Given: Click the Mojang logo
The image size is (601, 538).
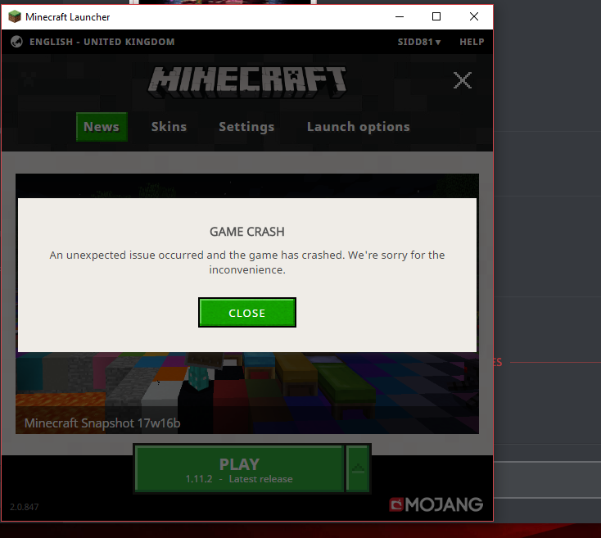Looking at the screenshot, I should click(x=436, y=504).
